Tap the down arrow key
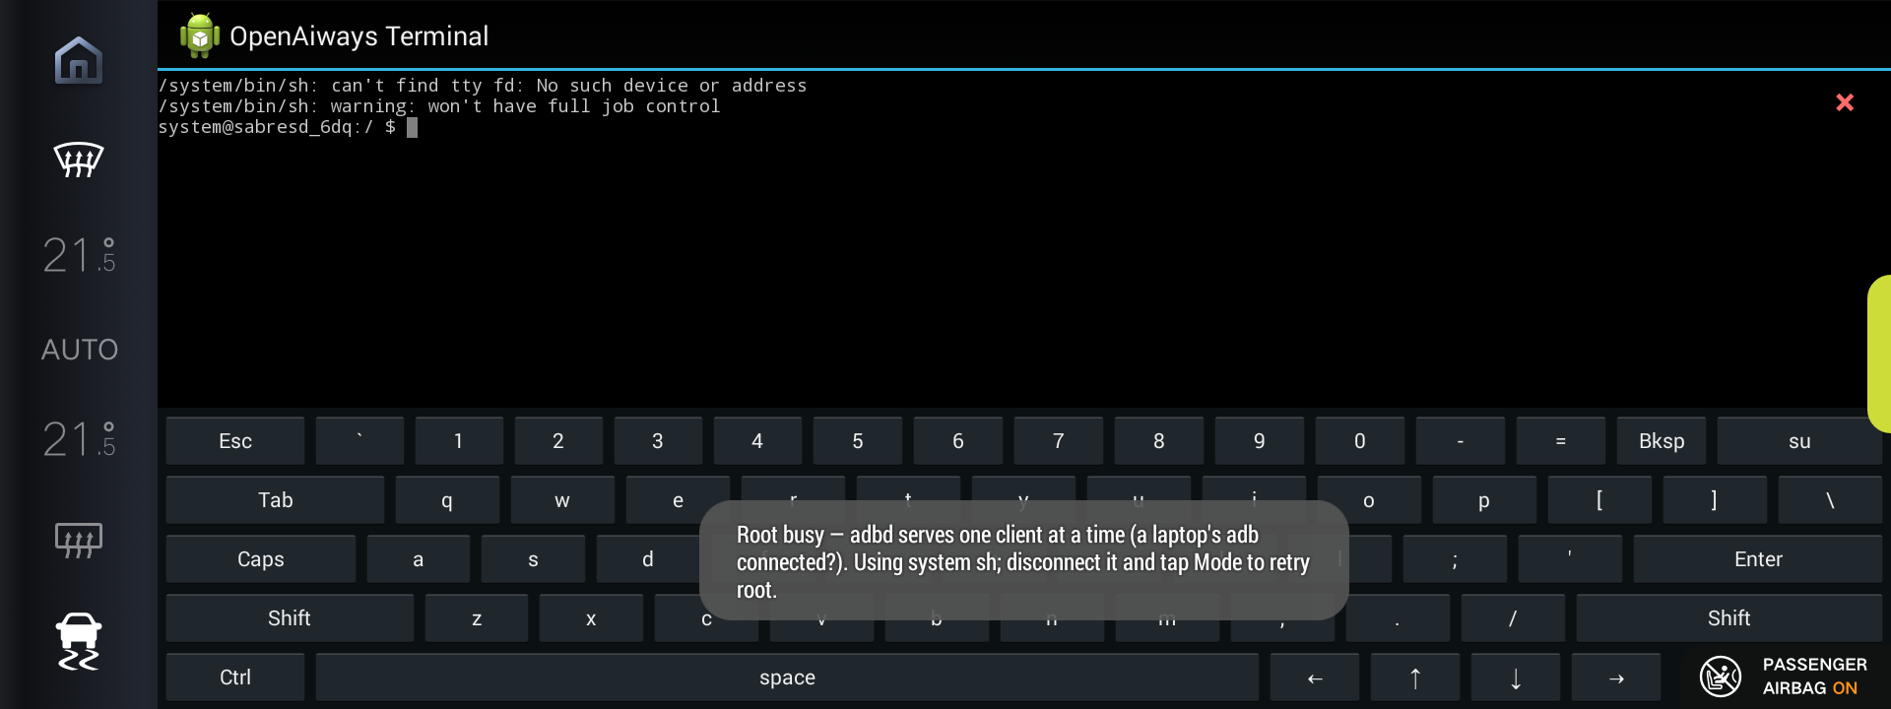The height and width of the screenshot is (709, 1891). [x=1516, y=677]
